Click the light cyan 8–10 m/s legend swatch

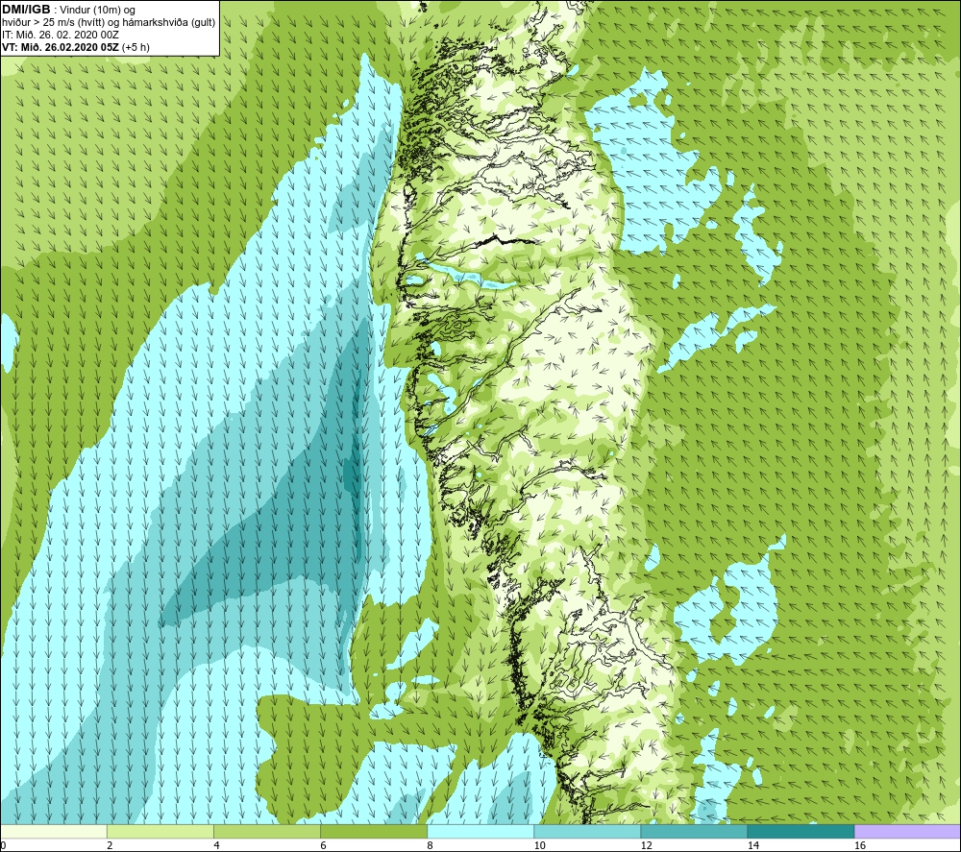(480, 831)
